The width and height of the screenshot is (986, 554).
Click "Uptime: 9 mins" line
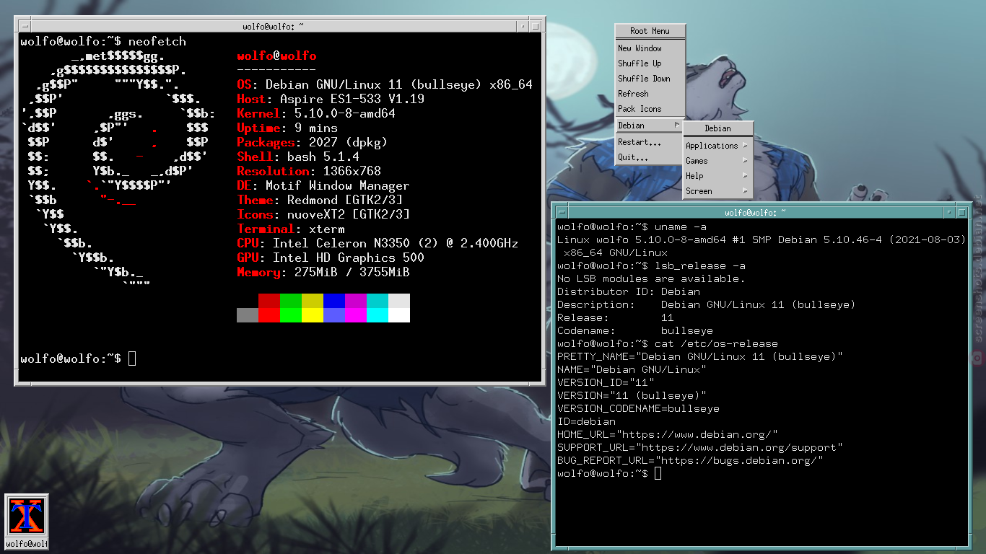[x=287, y=128]
